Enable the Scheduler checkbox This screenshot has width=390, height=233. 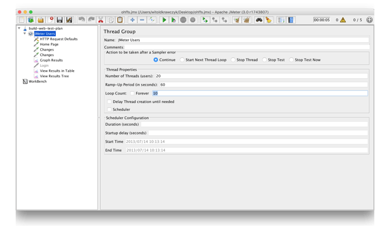point(109,110)
